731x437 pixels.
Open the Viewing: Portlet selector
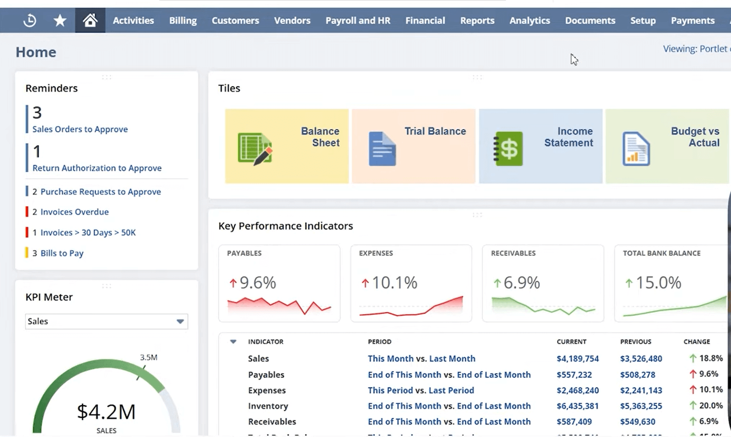coord(696,49)
